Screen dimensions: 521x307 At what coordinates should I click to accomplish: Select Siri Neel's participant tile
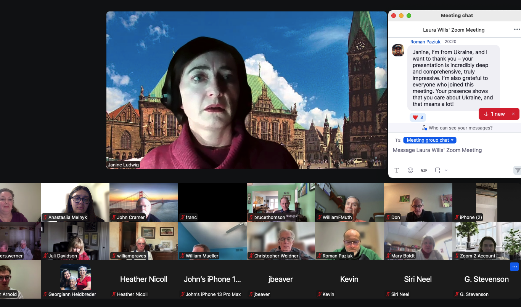[x=418, y=279]
